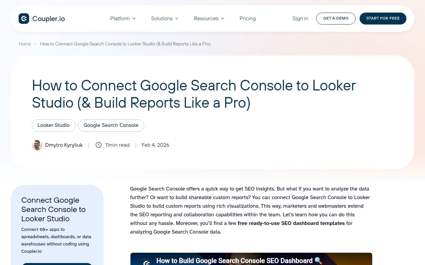
Task: Click the article title in the breadcrumb trail
Action: [125, 44]
